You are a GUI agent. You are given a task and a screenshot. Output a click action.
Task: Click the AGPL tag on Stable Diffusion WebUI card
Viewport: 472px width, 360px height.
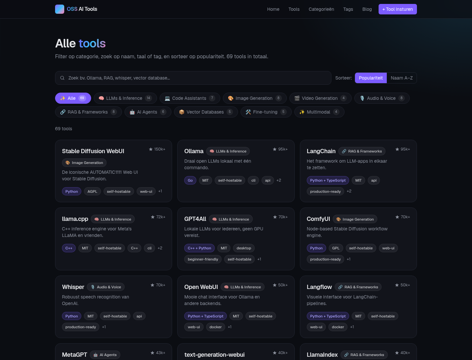click(92, 191)
